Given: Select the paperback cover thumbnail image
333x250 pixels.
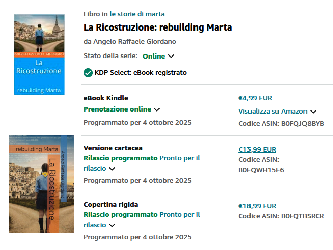Looking at the screenshot, I should 42,184.
